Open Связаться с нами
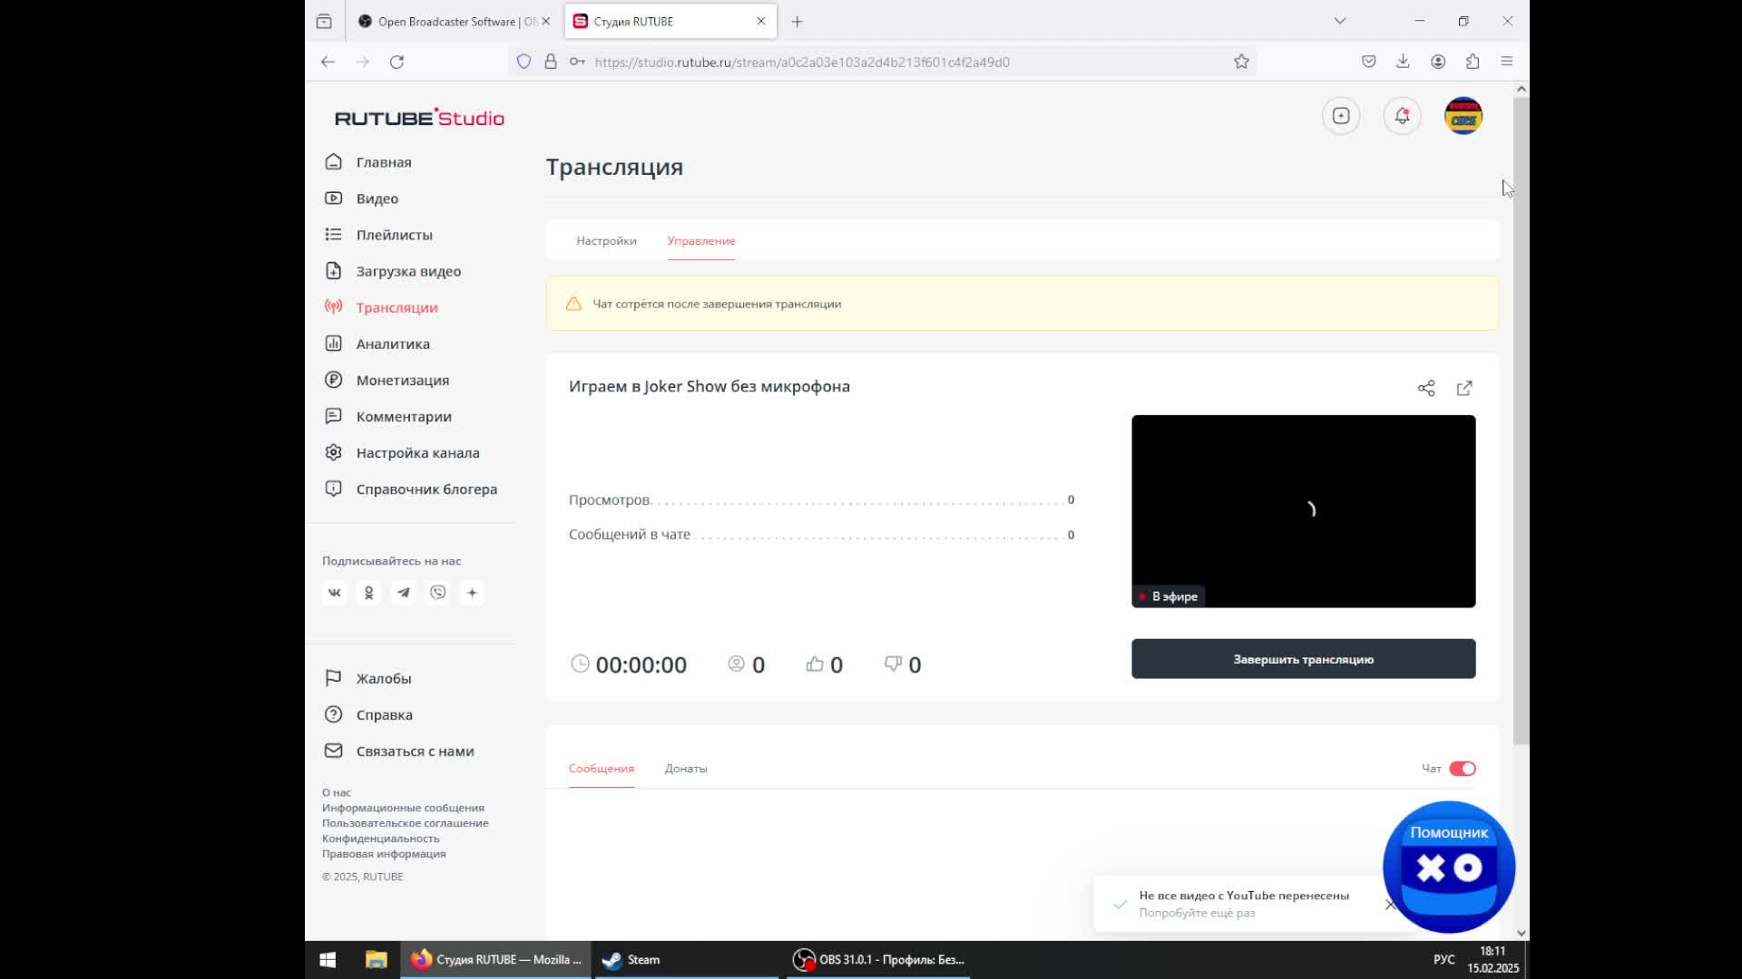The height and width of the screenshot is (979, 1742). point(399,751)
